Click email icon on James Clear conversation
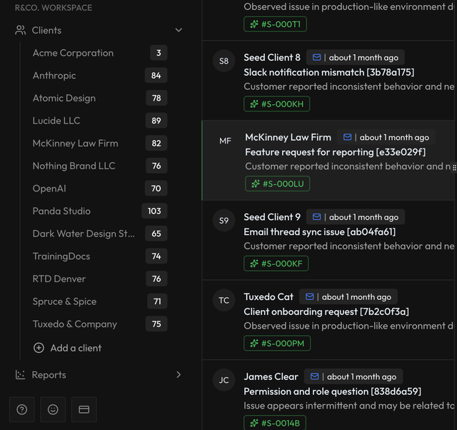 pyautogui.click(x=314, y=376)
